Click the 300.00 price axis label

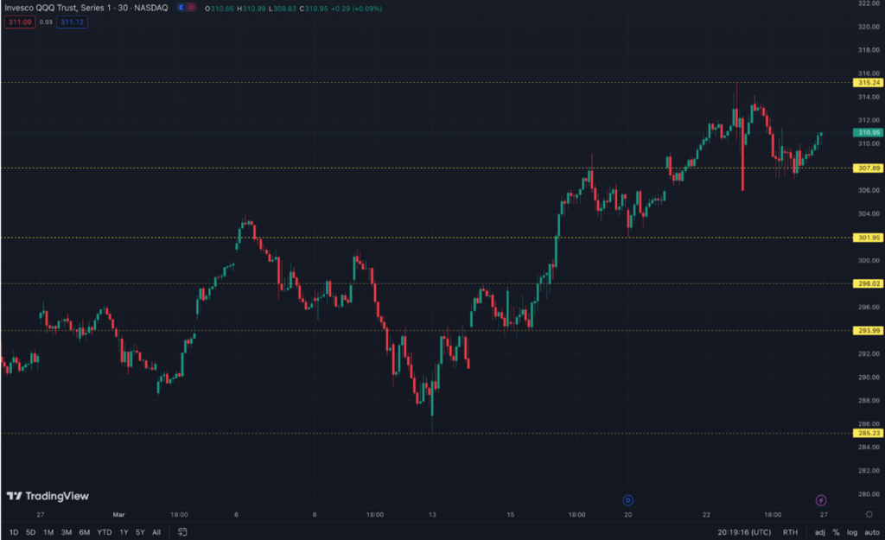pos(869,261)
